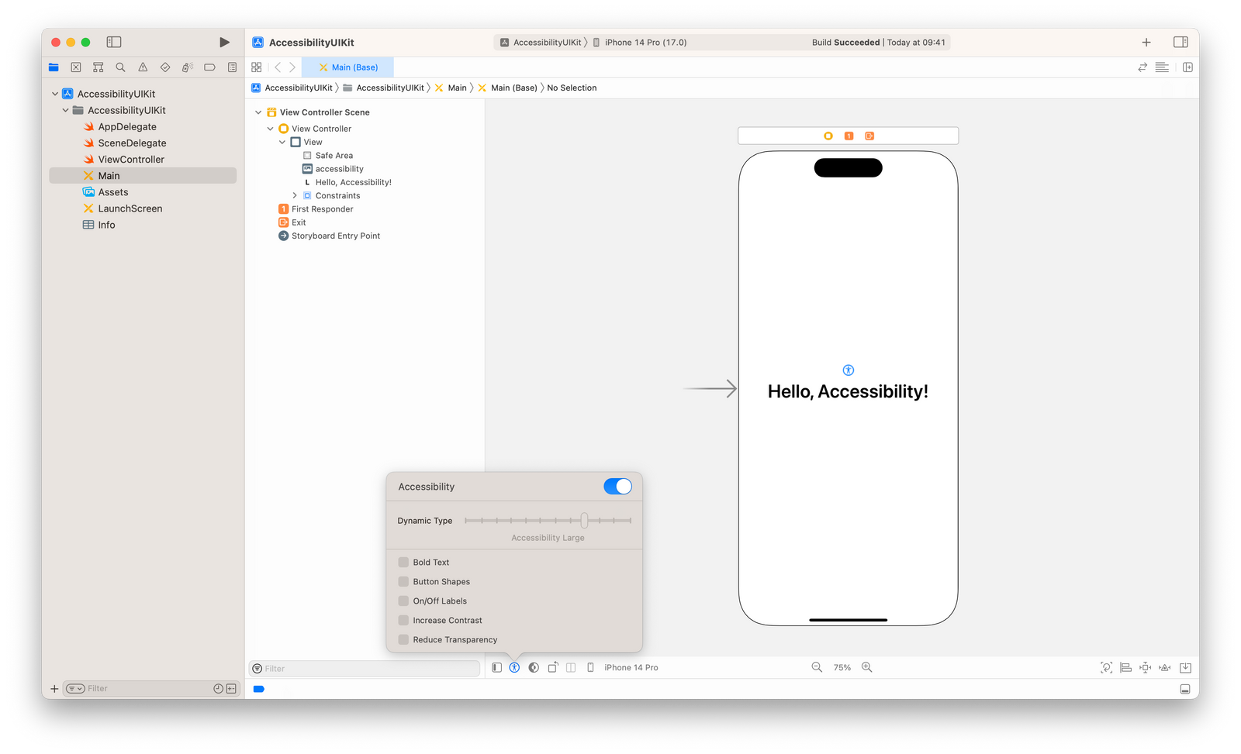Run the project with the play button
Screen dimensions: 1241x754
[224, 43]
